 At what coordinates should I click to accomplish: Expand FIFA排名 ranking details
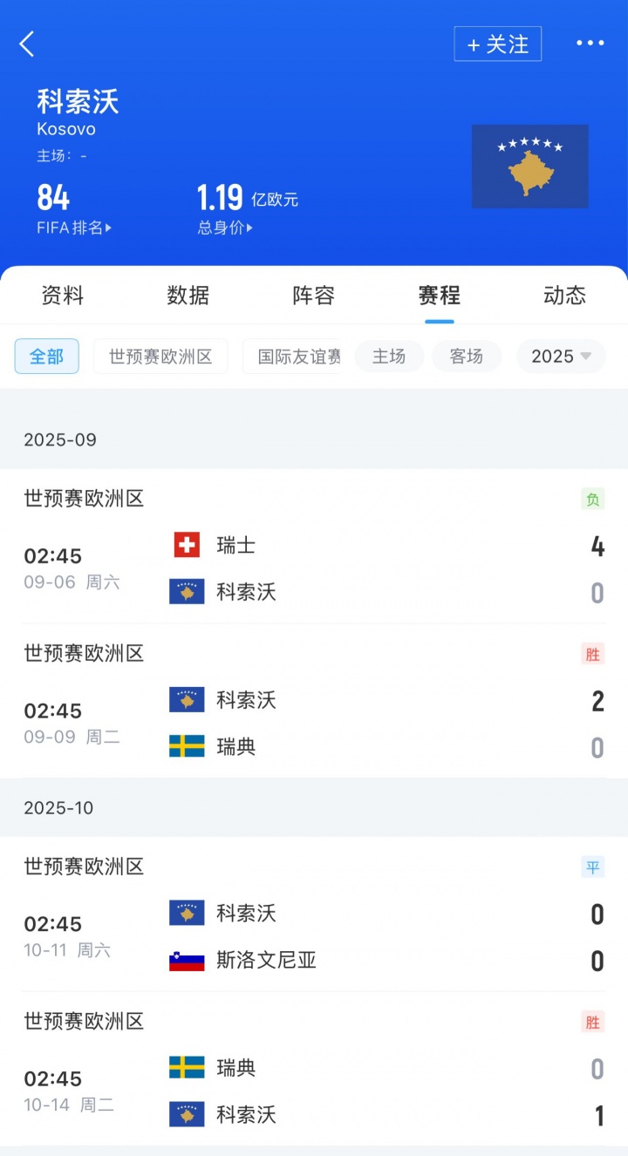[74, 228]
